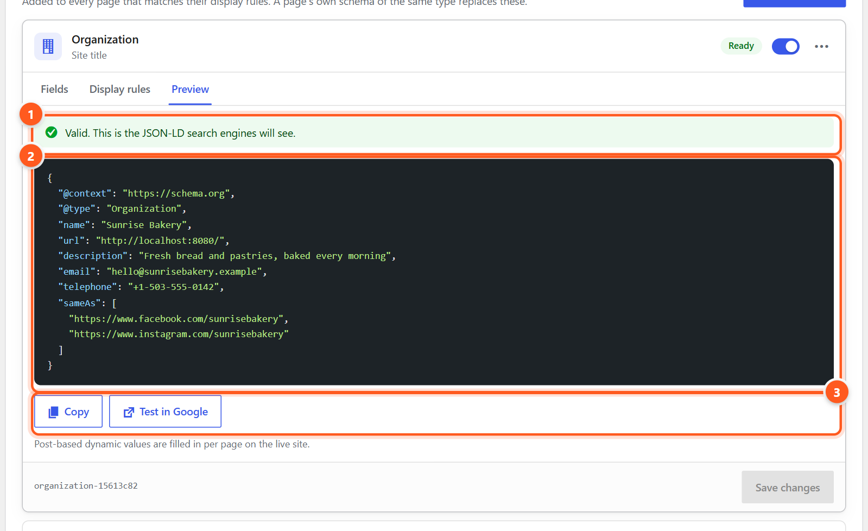868x531 pixels.
Task: Toggle the Organization schema switch off
Action: pyautogui.click(x=785, y=46)
